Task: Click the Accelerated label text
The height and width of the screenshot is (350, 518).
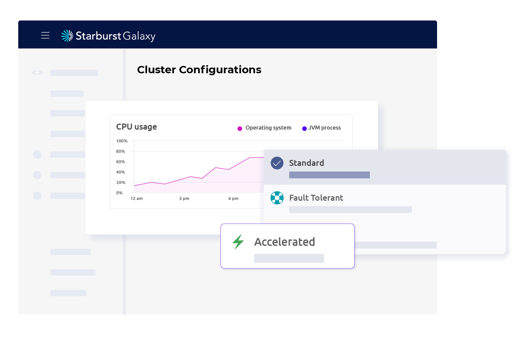Action: (x=285, y=242)
